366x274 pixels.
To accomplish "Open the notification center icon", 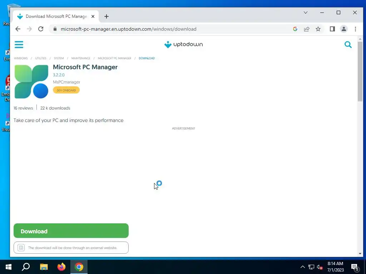I will click(x=355, y=267).
